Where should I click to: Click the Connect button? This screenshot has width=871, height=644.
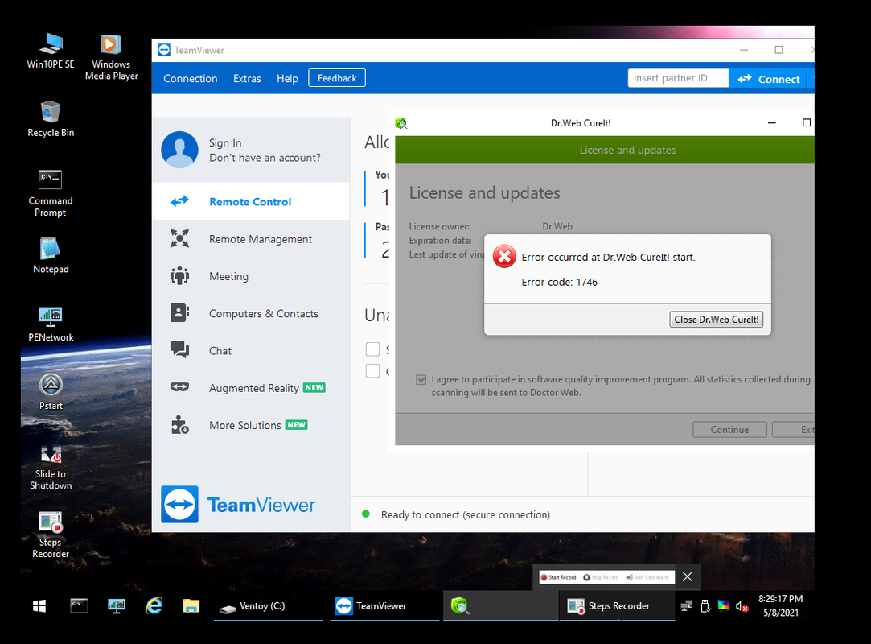click(770, 78)
